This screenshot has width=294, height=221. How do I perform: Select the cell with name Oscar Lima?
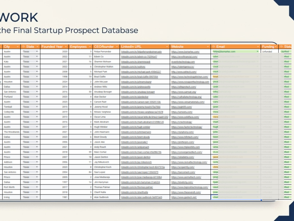(x=106, y=117)
